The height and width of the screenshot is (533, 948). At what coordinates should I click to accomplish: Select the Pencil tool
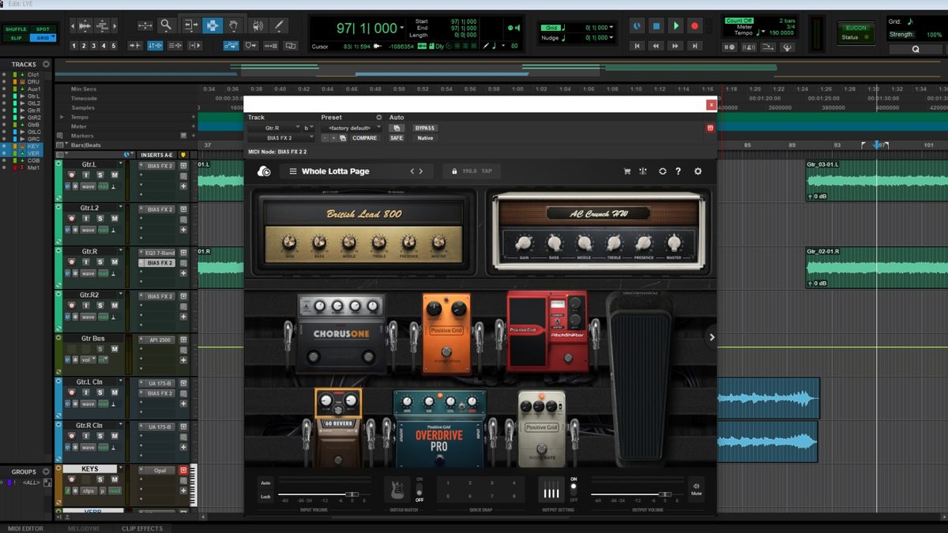coord(279,25)
